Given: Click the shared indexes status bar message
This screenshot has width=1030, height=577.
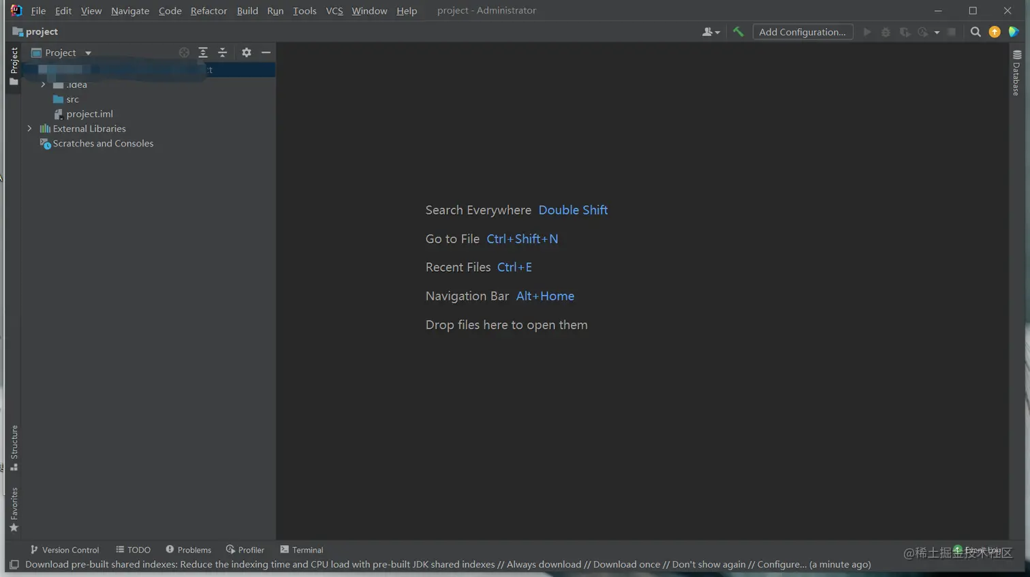Looking at the screenshot, I should click(x=448, y=565).
